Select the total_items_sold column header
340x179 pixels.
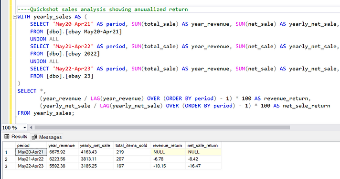point(132,145)
